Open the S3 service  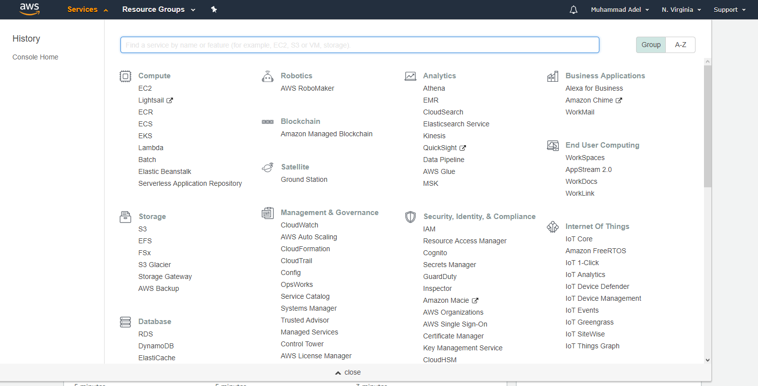[x=142, y=229]
